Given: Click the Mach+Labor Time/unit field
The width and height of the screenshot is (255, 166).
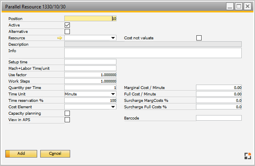Looking at the screenshot, I should (90, 68).
